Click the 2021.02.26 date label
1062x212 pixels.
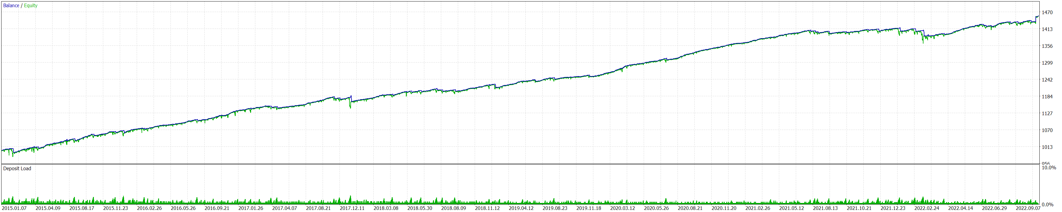coord(758,208)
